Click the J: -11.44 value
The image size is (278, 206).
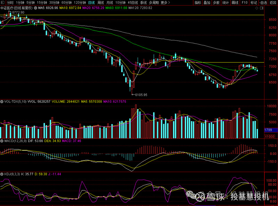pyautogui.click(x=55, y=174)
